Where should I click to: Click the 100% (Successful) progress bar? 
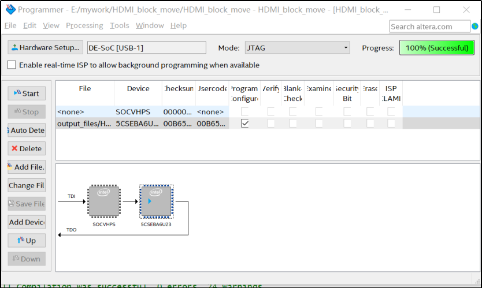437,47
